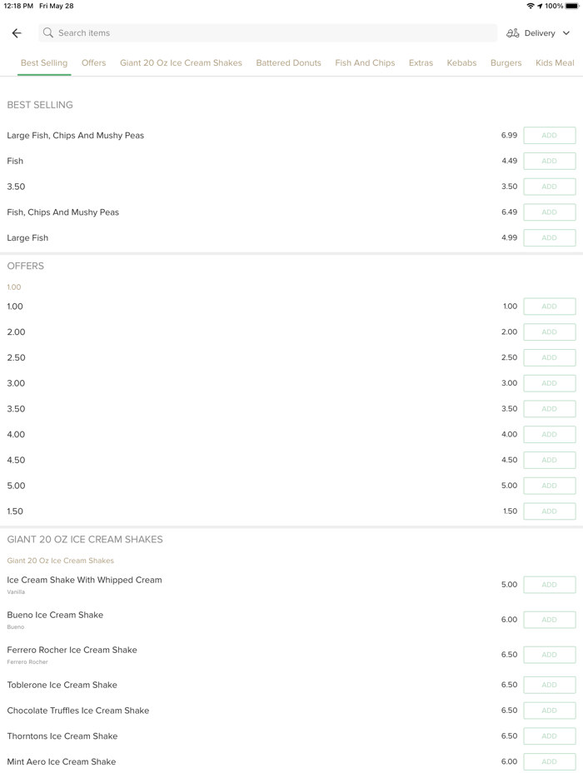This screenshot has width=583, height=778.
Task: Open Ferrero Rocher Ice Cream Shake item
Action: (72, 651)
